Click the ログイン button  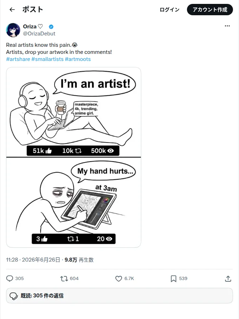tap(170, 10)
